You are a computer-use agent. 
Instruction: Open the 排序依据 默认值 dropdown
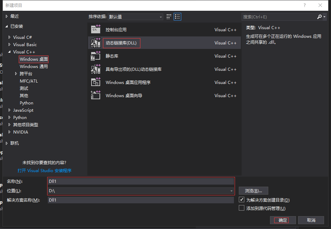click(x=135, y=17)
